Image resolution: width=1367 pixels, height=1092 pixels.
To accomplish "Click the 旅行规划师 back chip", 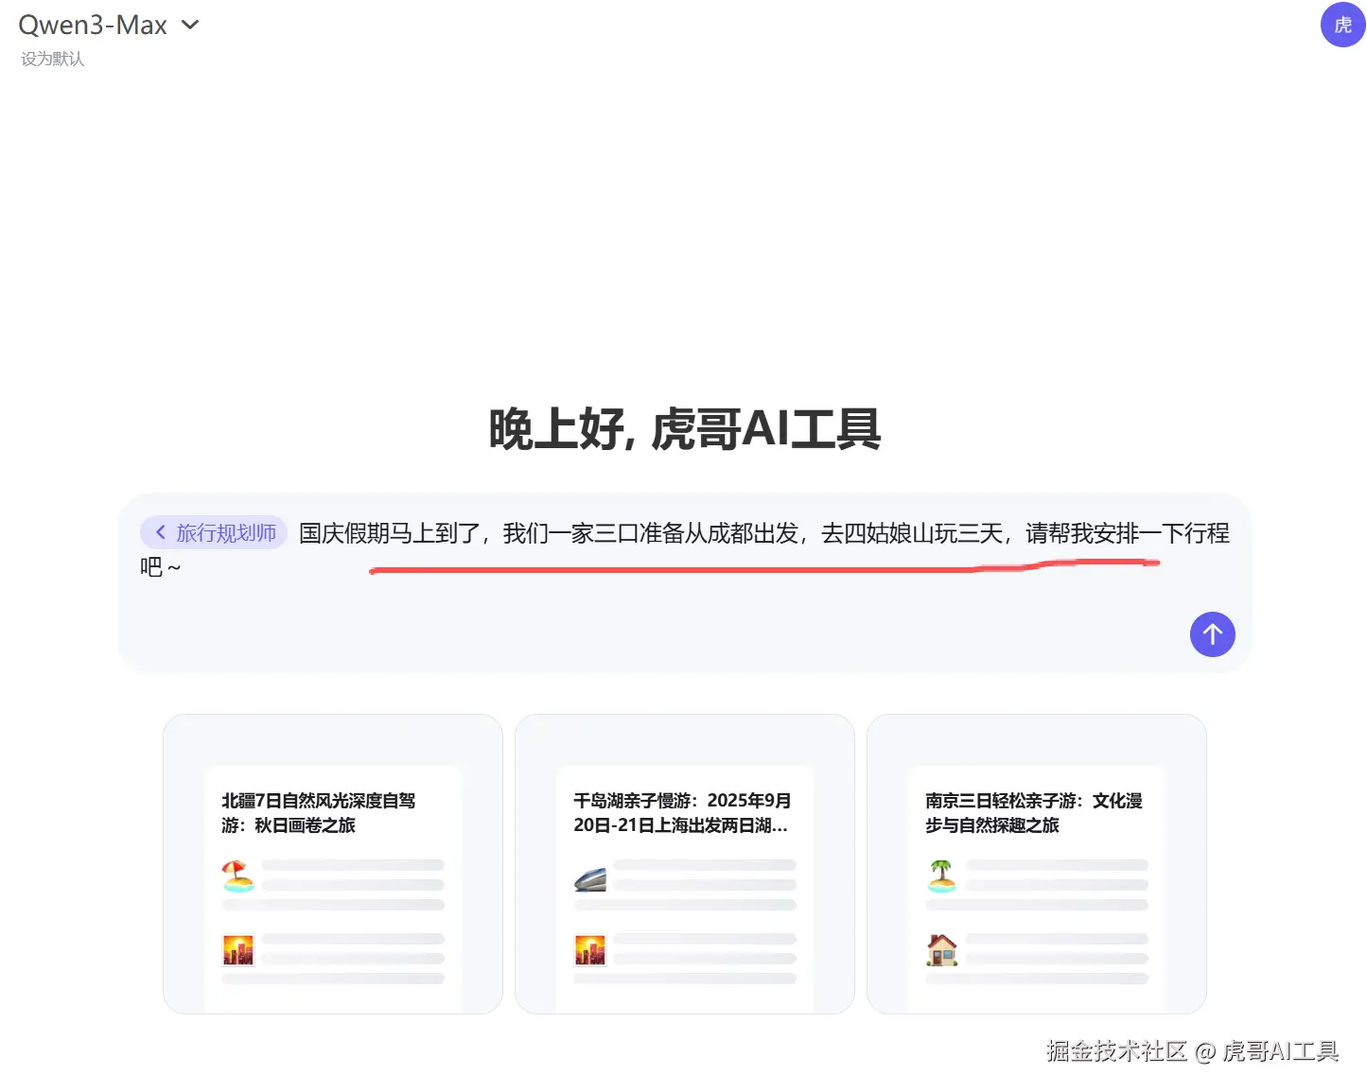I will [214, 532].
